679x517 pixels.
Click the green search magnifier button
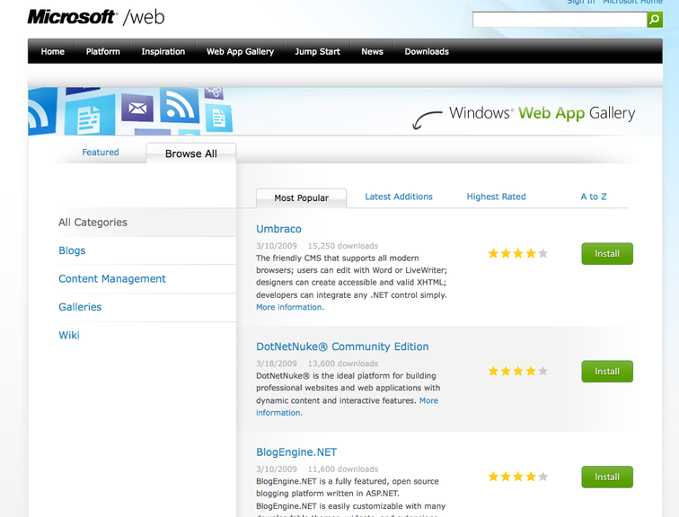point(655,20)
